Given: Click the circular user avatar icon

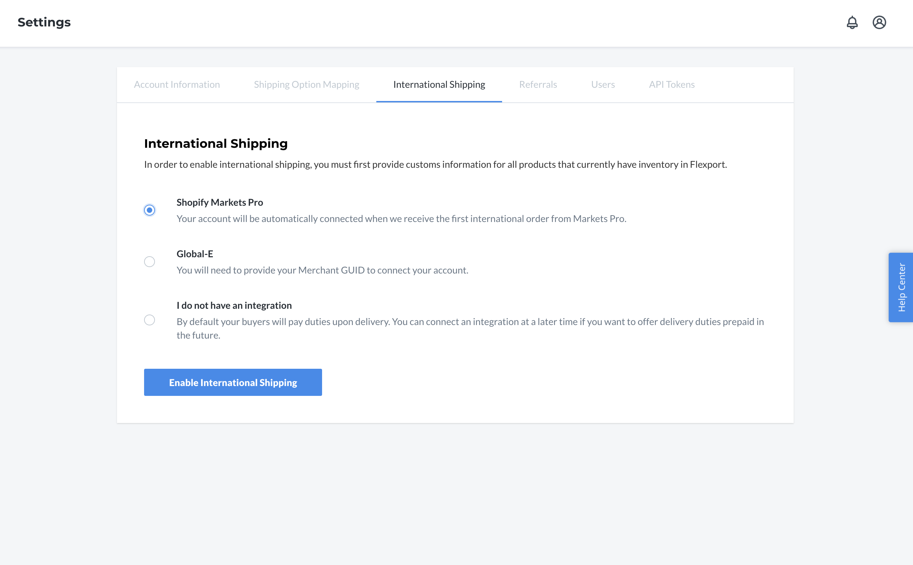Looking at the screenshot, I should [x=880, y=22].
